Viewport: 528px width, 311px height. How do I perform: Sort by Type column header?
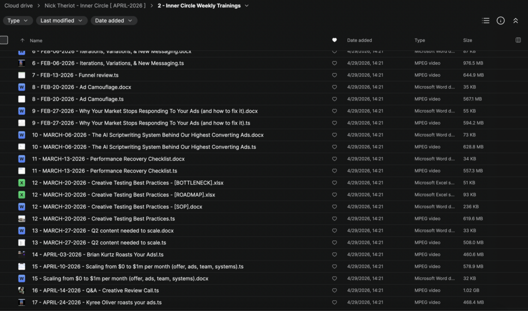click(x=420, y=40)
